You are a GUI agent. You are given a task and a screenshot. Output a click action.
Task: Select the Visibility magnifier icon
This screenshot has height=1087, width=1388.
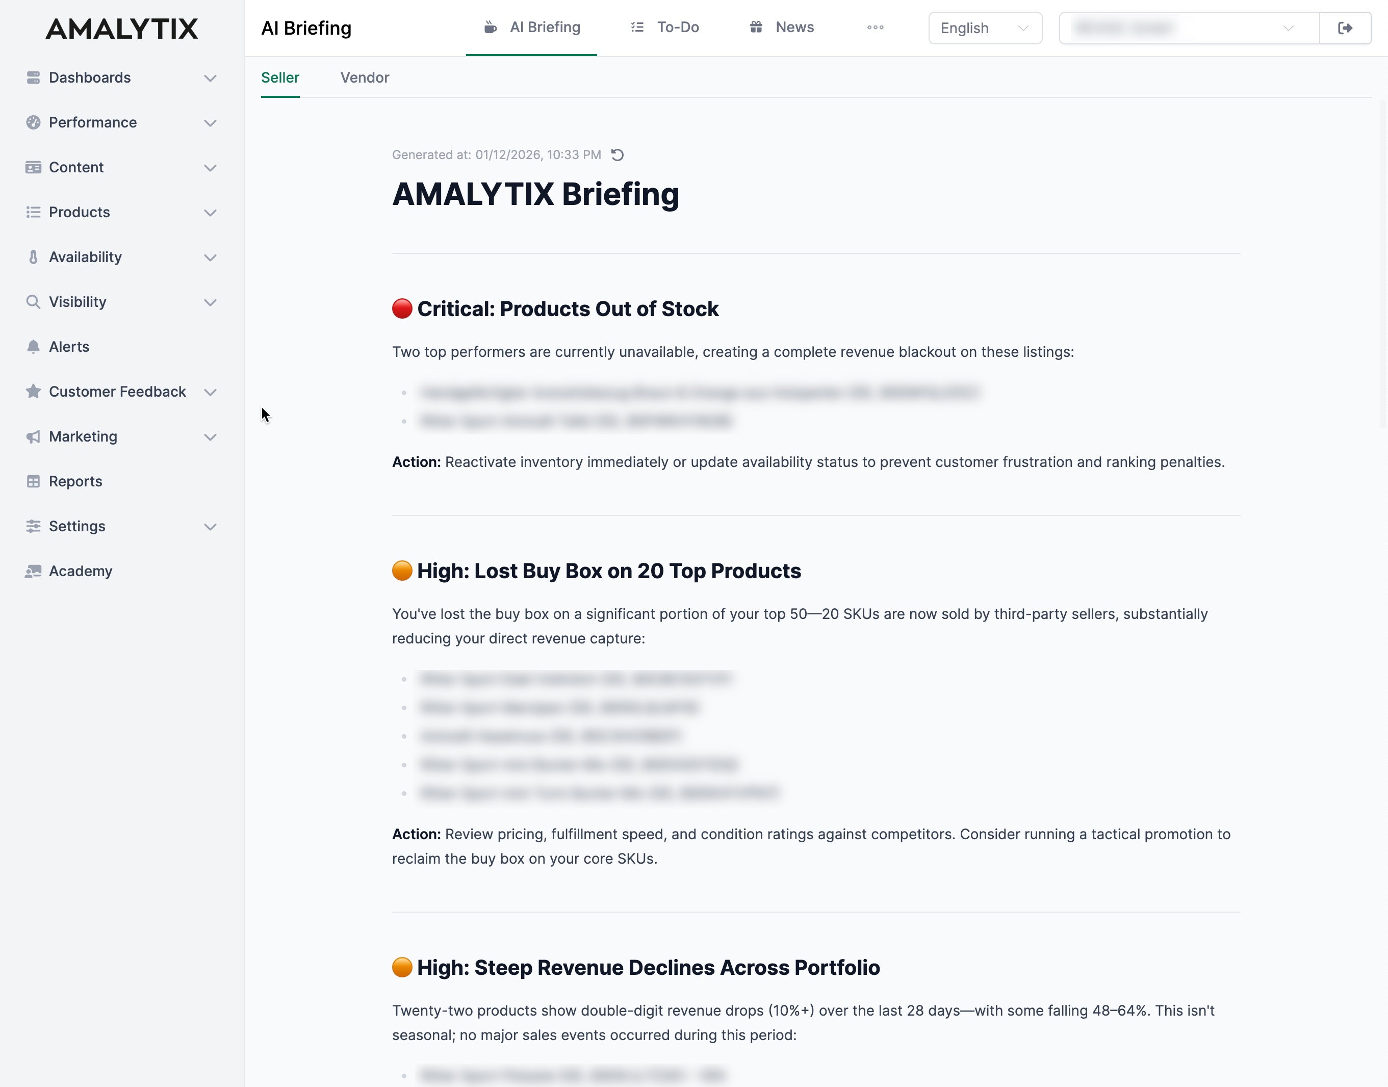pyautogui.click(x=34, y=302)
